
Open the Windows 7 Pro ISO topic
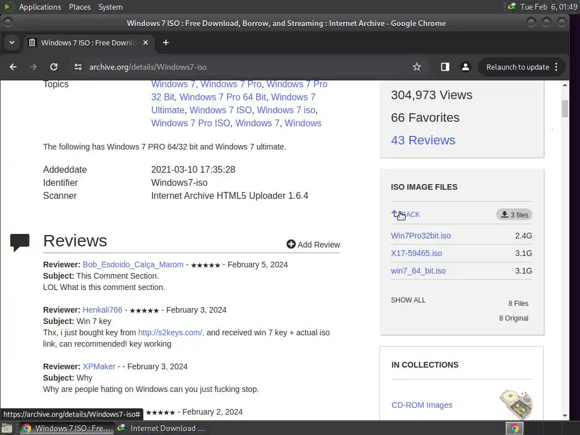click(x=190, y=123)
